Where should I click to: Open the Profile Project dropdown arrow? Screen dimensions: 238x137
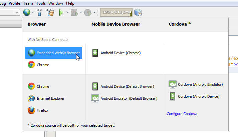pyautogui.click(x=94, y=13)
